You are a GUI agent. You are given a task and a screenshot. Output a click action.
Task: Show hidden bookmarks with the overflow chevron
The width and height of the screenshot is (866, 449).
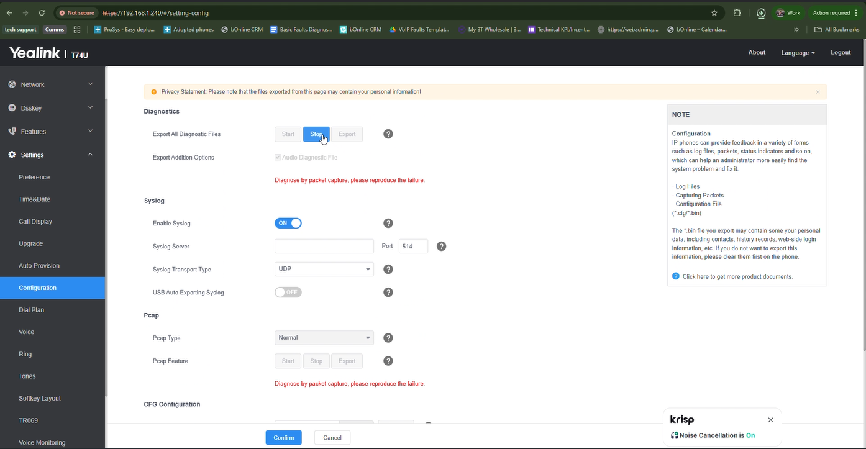coord(796,29)
